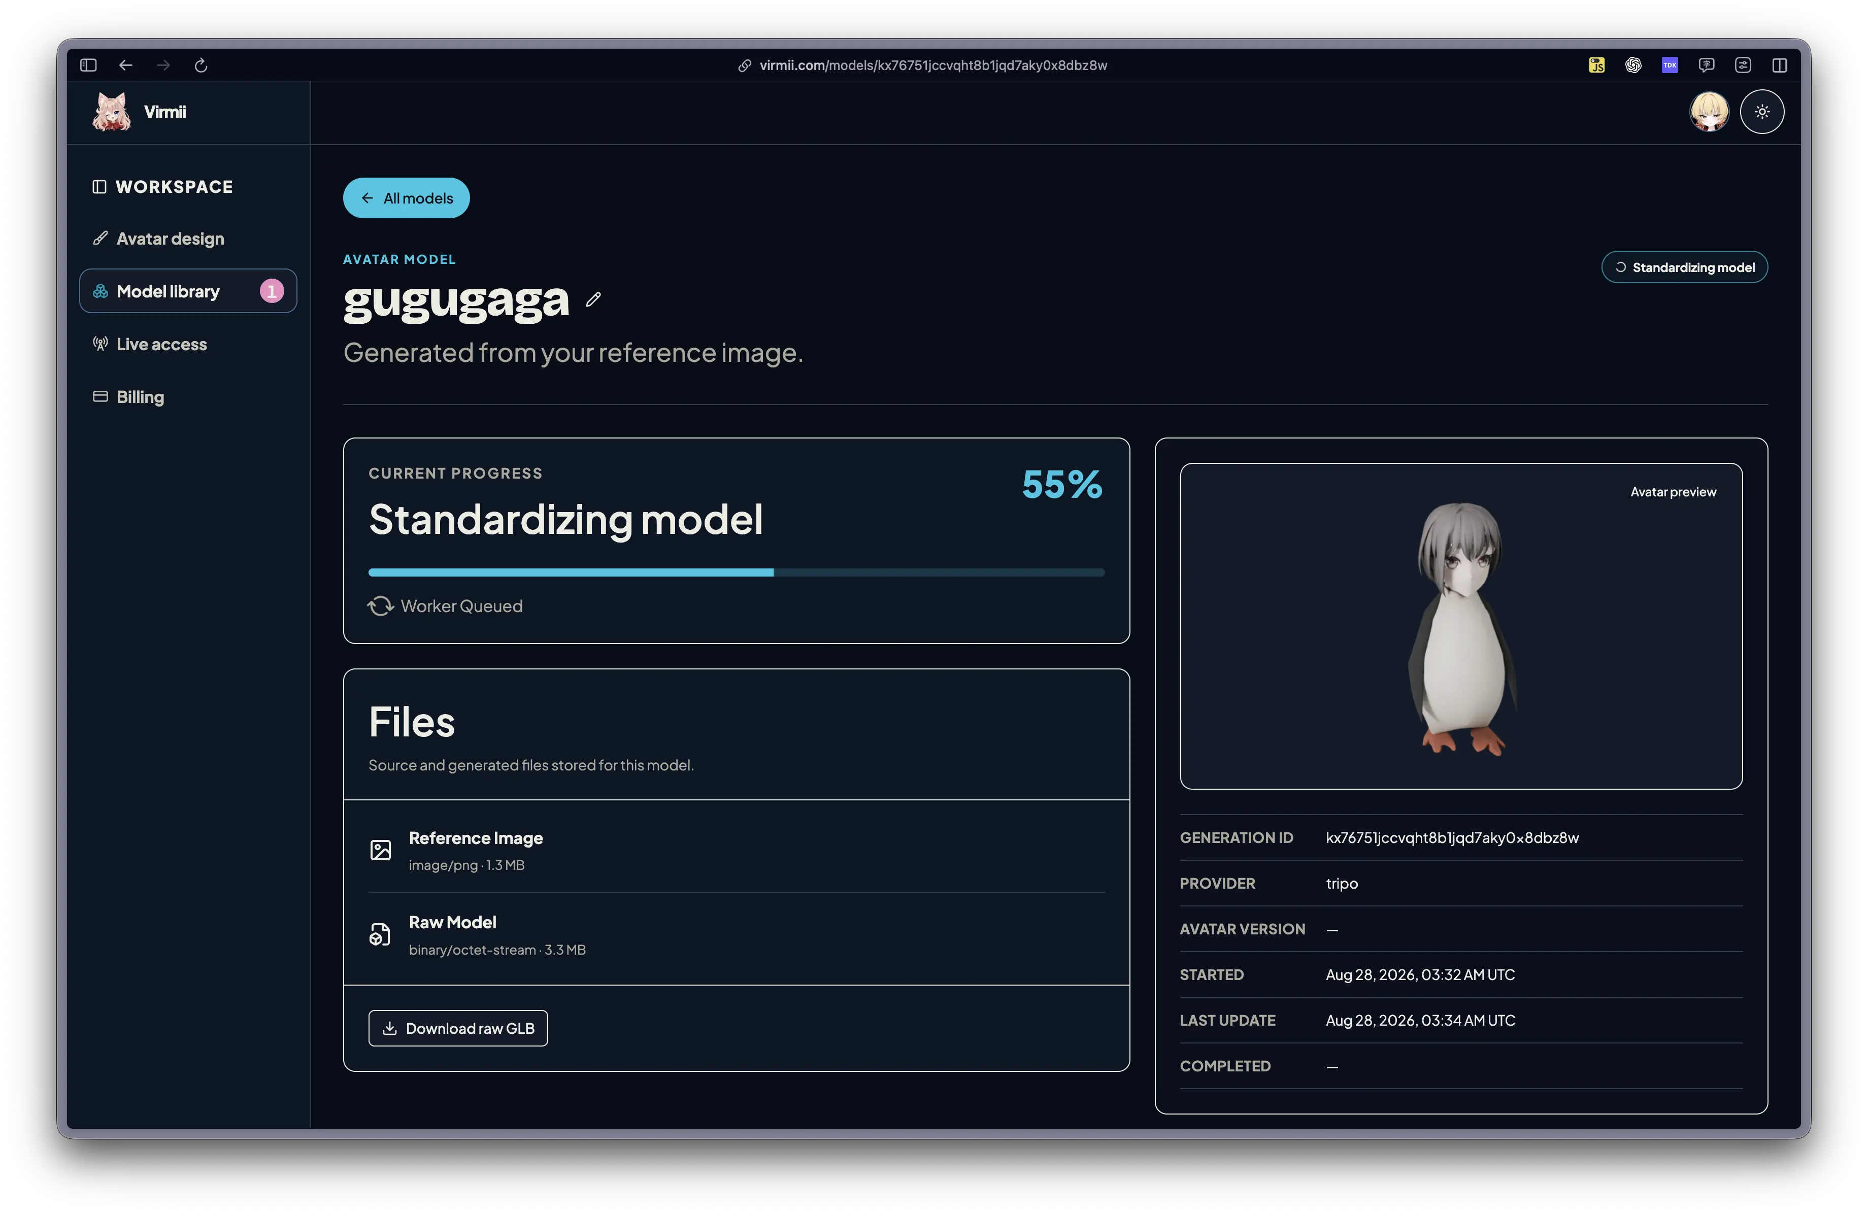Image resolution: width=1868 pixels, height=1214 pixels.
Task: Open the yellow JS extension icon
Action: 1596,65
